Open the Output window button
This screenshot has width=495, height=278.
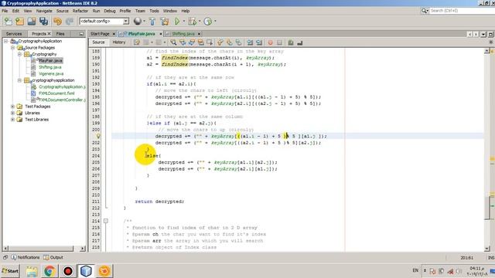[53, 257]
